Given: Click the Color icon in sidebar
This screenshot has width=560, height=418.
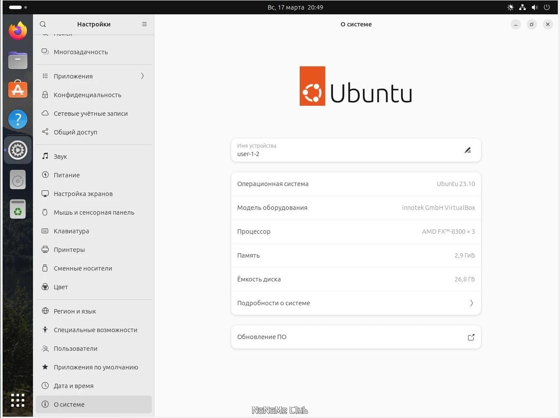Looking at the screenshot, I should click(45, 287).
